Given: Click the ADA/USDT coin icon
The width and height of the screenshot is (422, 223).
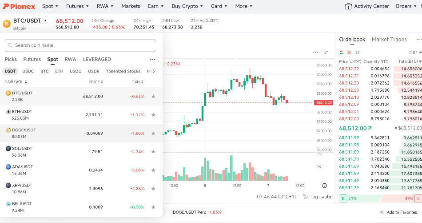Looking at the screenshot, I should pos(8,167).
